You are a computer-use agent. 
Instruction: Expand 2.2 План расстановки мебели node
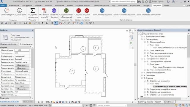[145, 70]
